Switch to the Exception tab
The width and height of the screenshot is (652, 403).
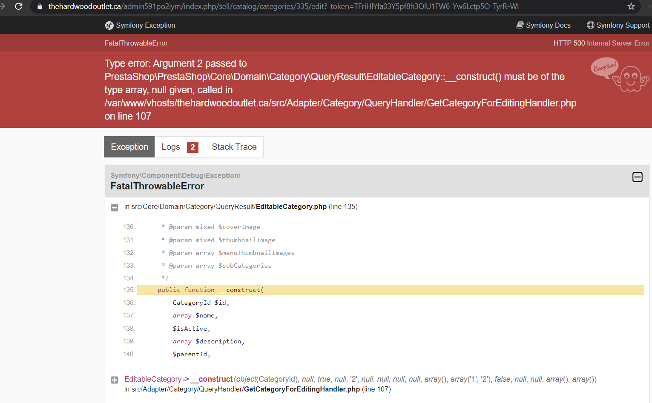tap(129, 147)
